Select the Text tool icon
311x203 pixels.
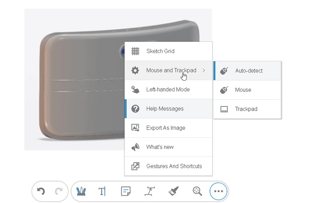tap(102, 191)
